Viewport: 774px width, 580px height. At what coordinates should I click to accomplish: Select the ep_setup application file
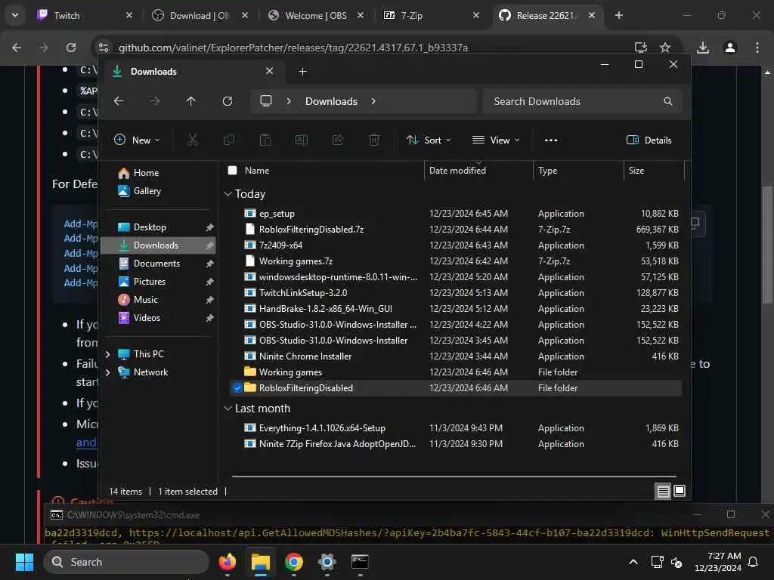coord(277,214)
